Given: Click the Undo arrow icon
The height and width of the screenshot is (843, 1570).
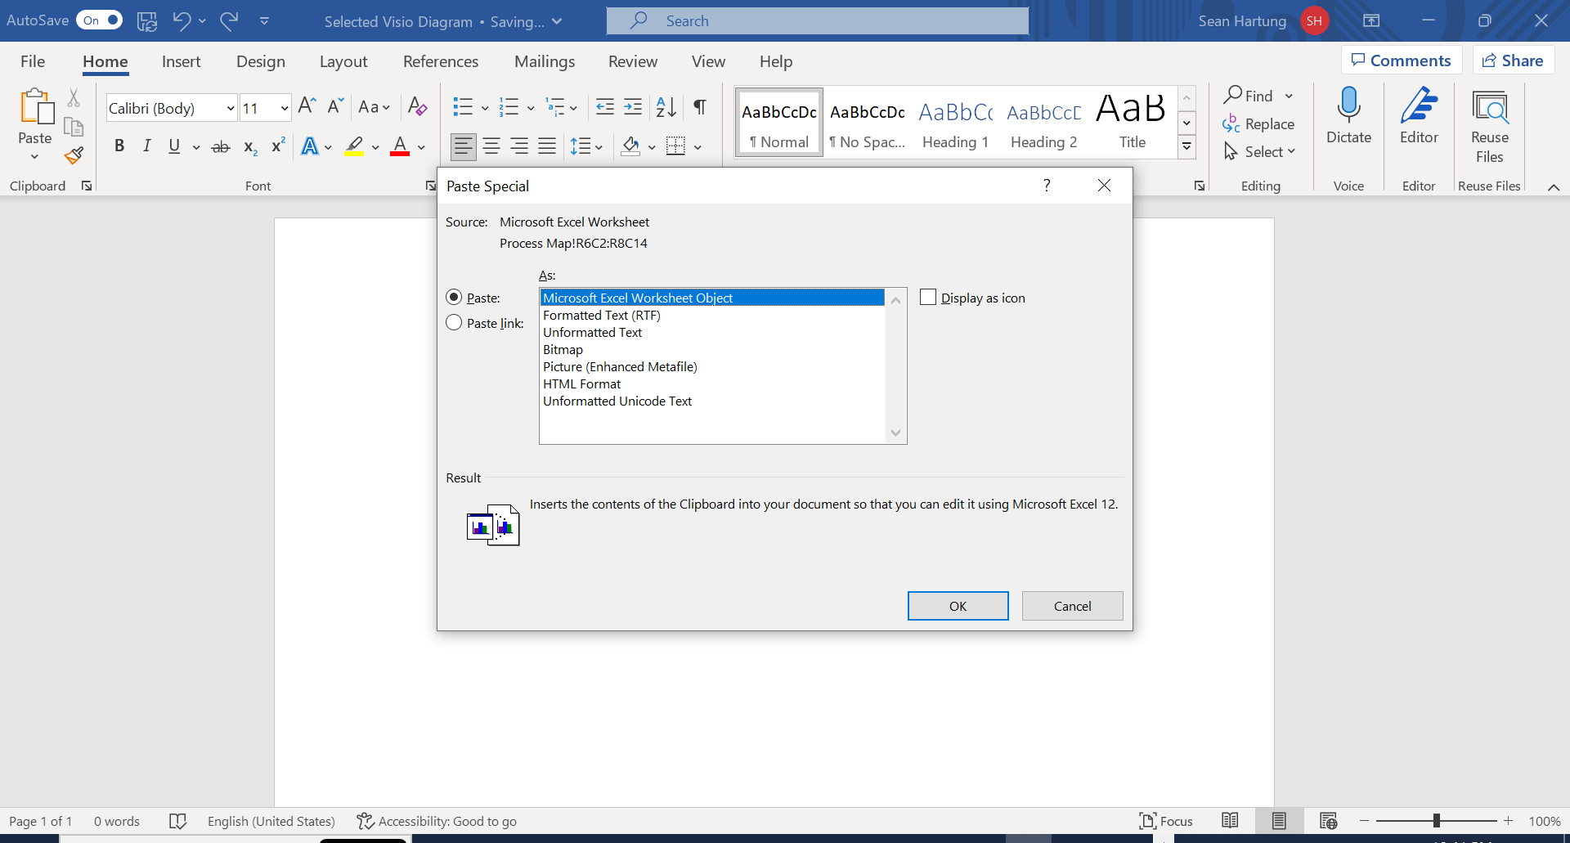Looking at the screenshot, I should tap(182, 20).
